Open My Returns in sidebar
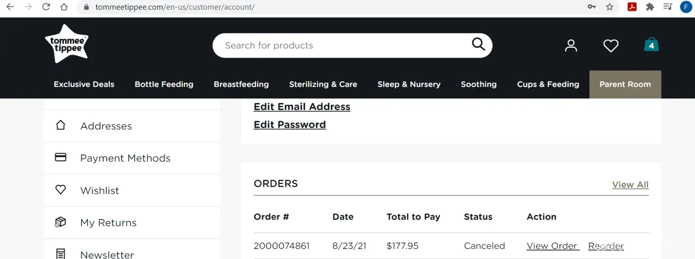Screen dimensions: 695x259 coord(108,223)
